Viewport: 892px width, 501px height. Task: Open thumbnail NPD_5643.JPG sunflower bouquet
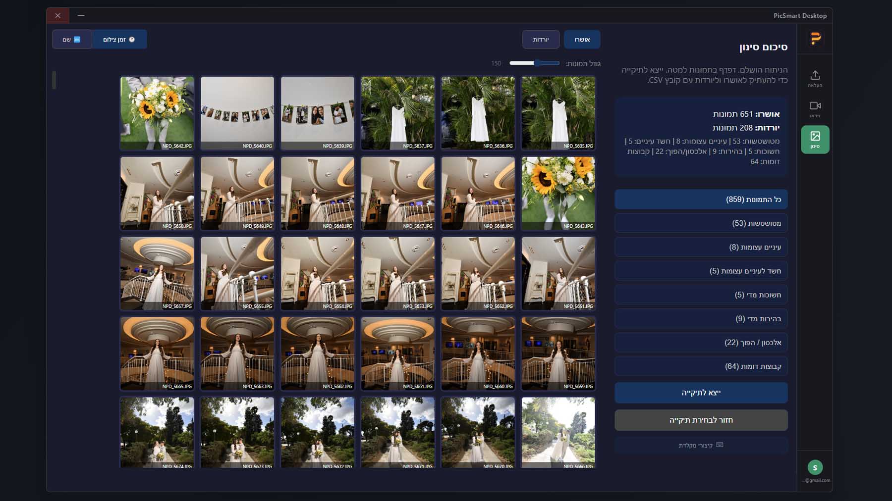[558, 193]
